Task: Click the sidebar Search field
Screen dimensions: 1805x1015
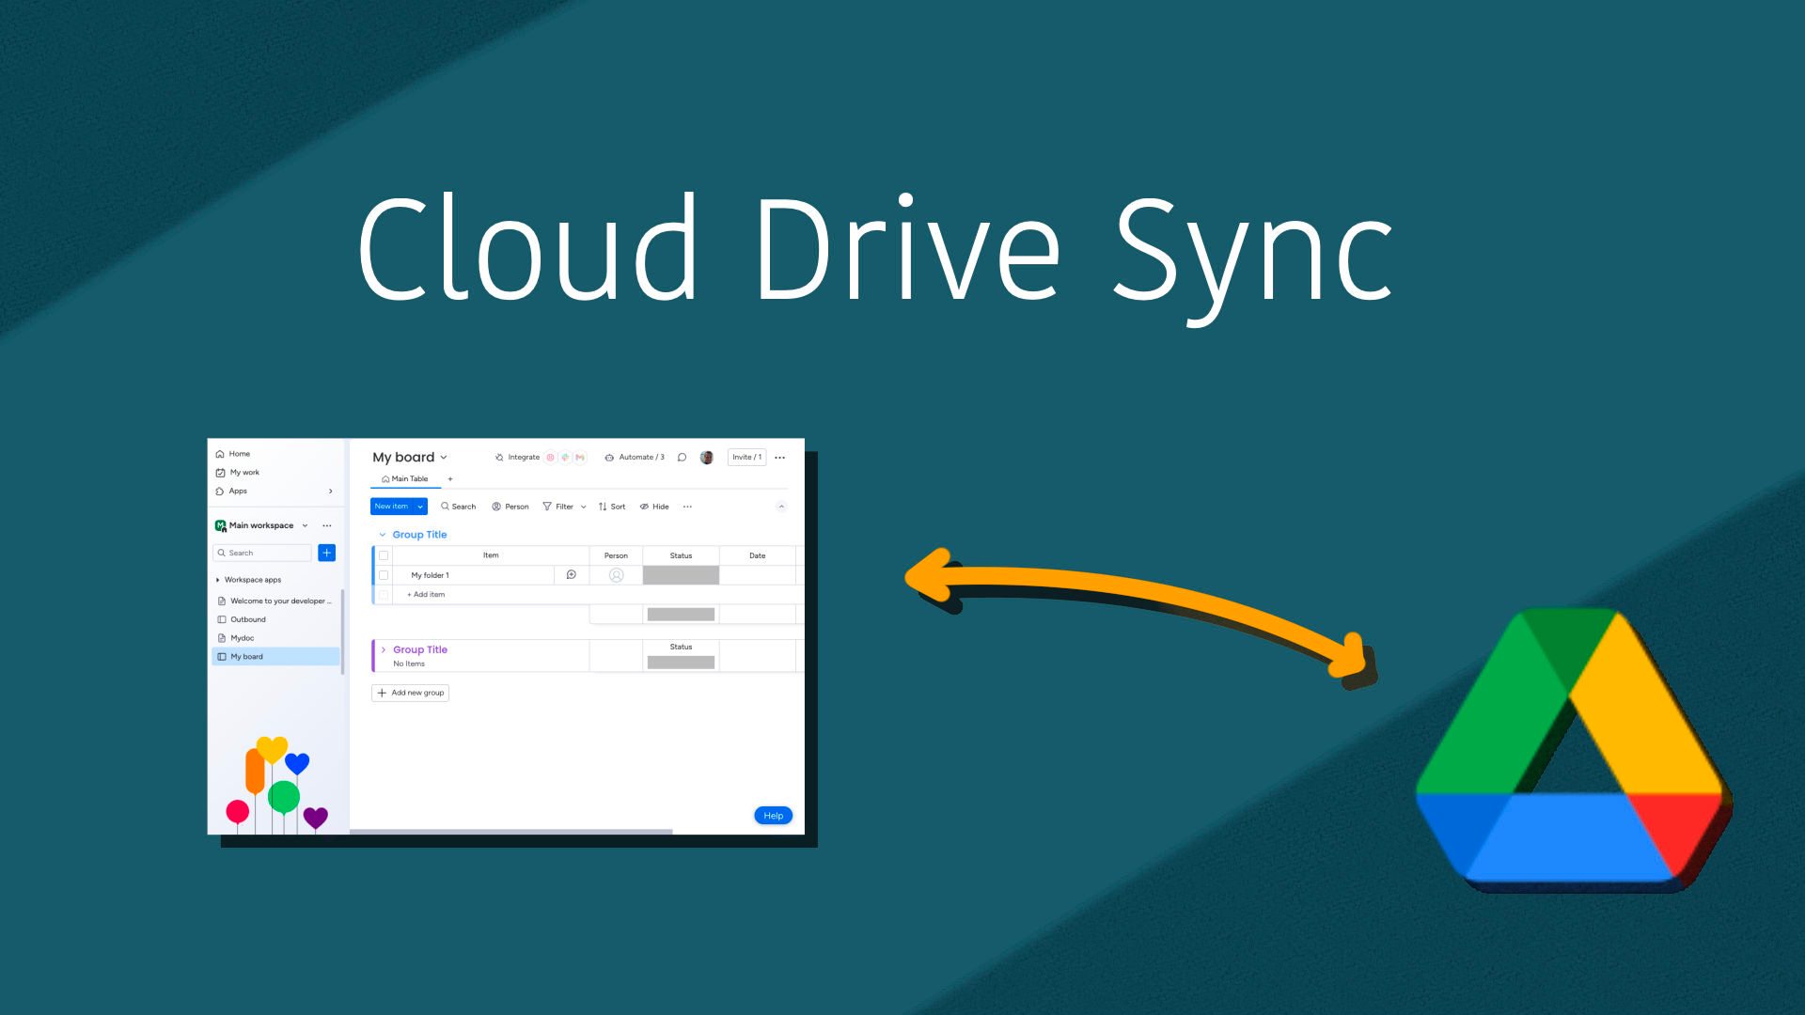Action: coord(262,554)
